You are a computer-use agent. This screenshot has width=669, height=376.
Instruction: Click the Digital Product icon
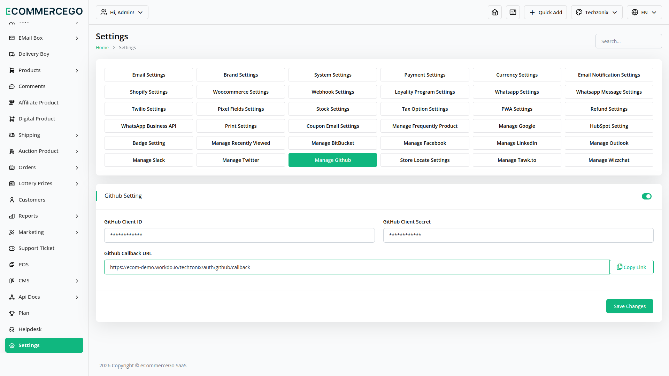(x=12, y=119)
